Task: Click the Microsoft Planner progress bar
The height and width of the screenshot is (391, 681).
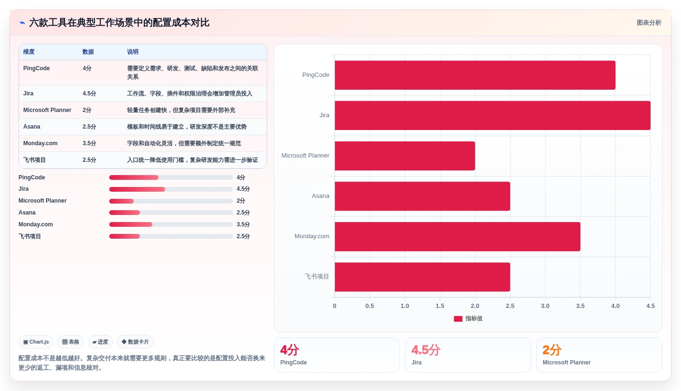Action: [x=171, y=201]
